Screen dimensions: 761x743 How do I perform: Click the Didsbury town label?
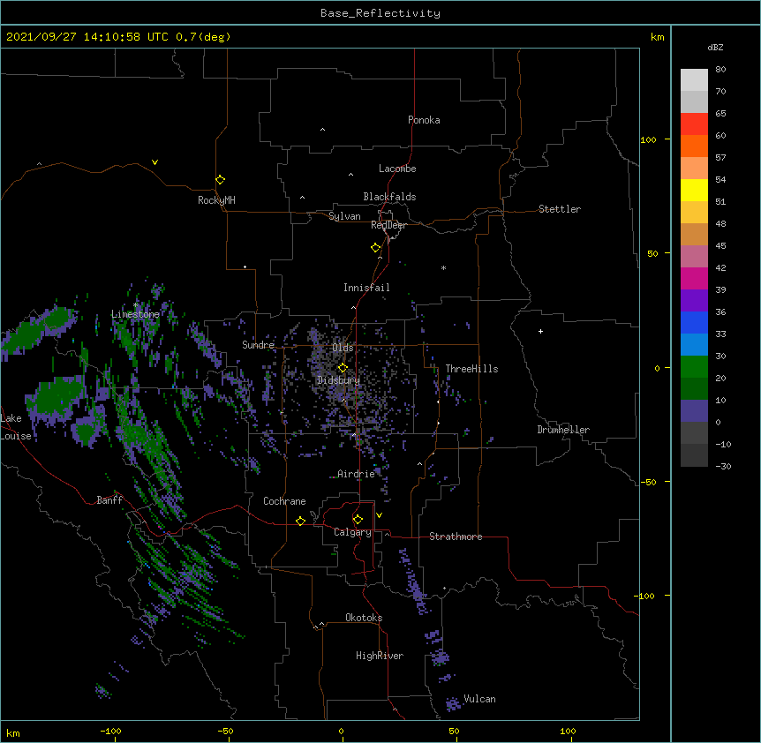point(338,380)
